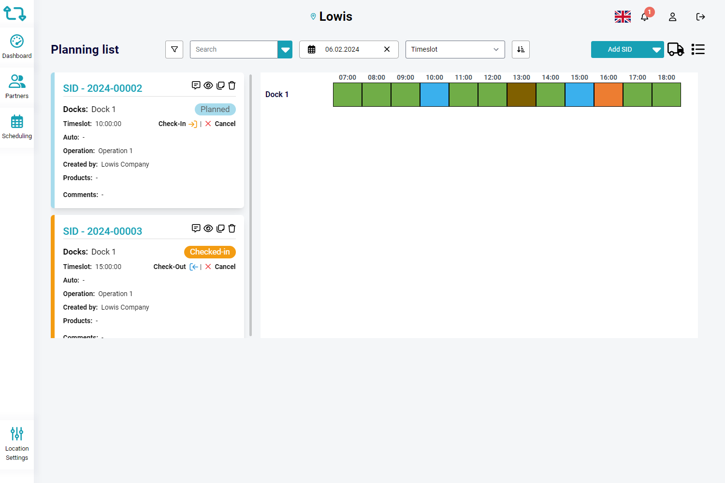This screenshot has height=483, width=725.
Task: Select the 09:00 green slot on Dock 1
Action: (406, 95)
